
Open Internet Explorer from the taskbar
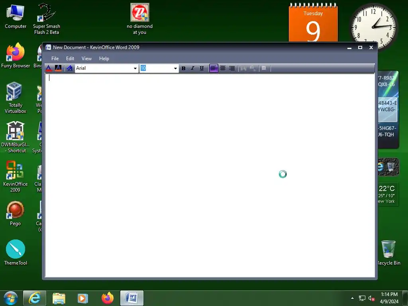35,298
